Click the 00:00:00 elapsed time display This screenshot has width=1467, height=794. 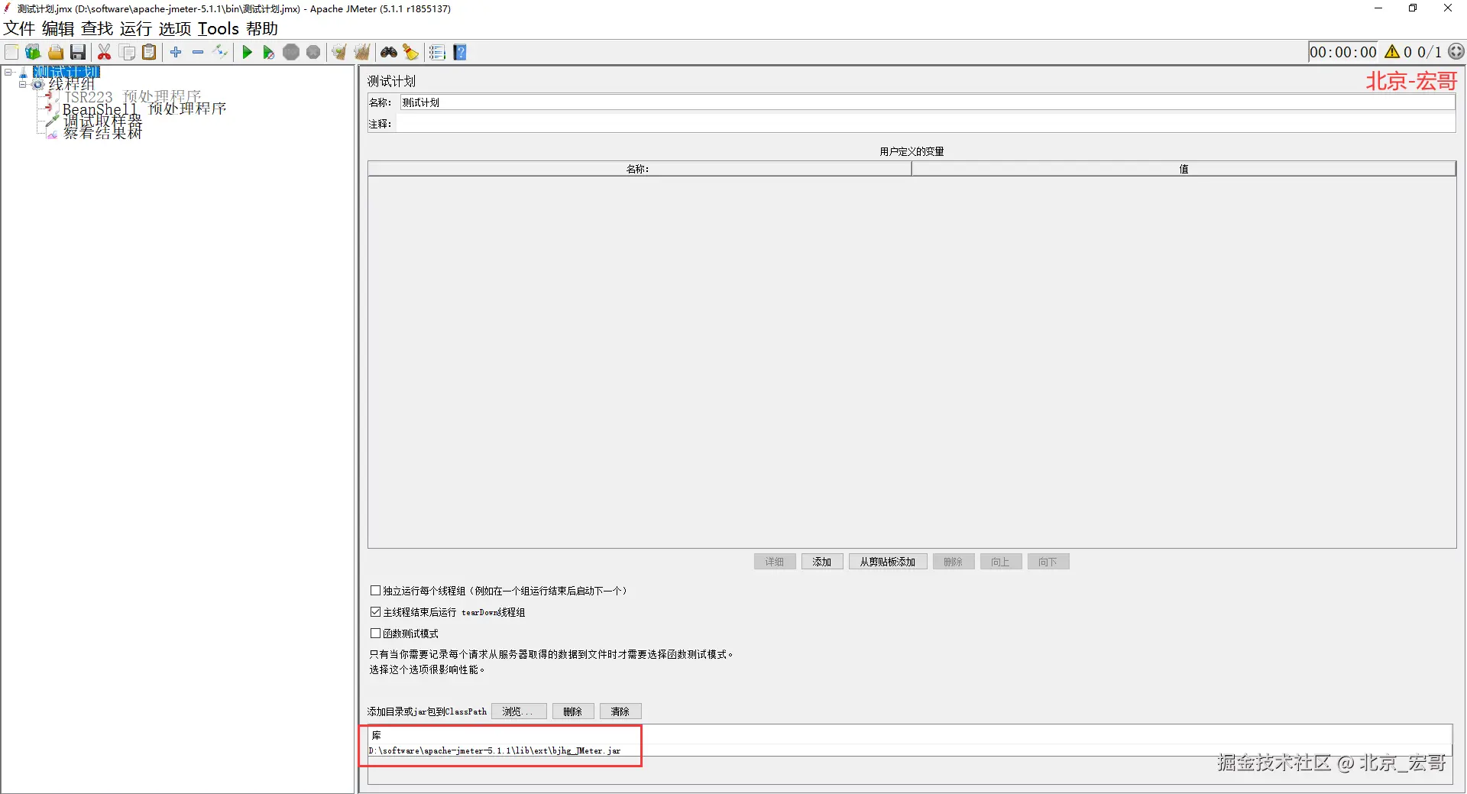[1343, 52]
